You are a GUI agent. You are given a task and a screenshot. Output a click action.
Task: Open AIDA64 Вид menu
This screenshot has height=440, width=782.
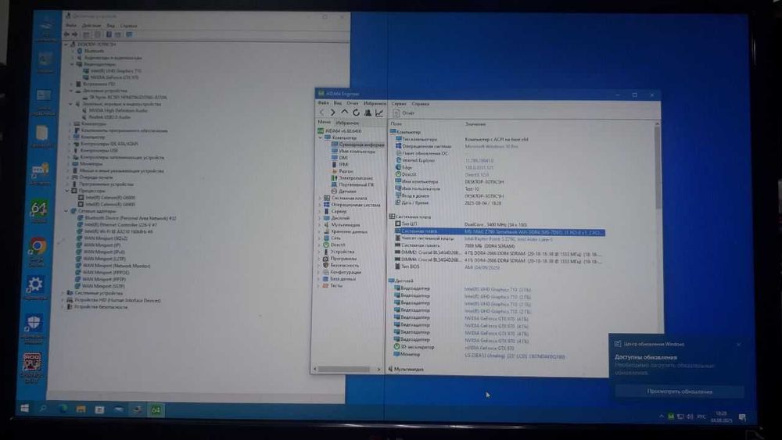338,103
